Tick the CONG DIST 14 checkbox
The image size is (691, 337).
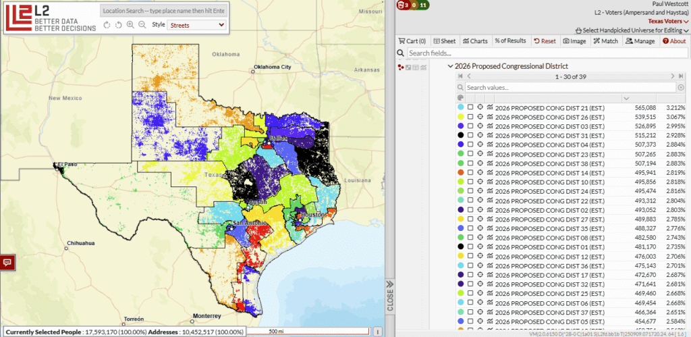(x=470, y=173)
